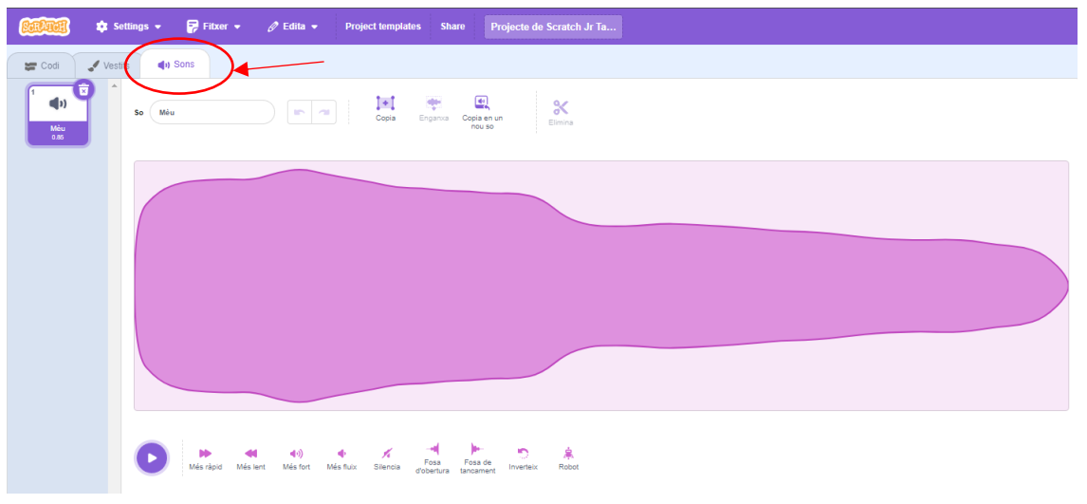Open Project templates

(382, 27)
